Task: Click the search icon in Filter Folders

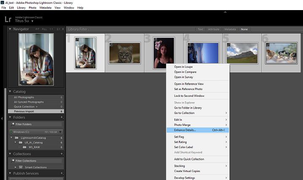Action: point(12,124)
